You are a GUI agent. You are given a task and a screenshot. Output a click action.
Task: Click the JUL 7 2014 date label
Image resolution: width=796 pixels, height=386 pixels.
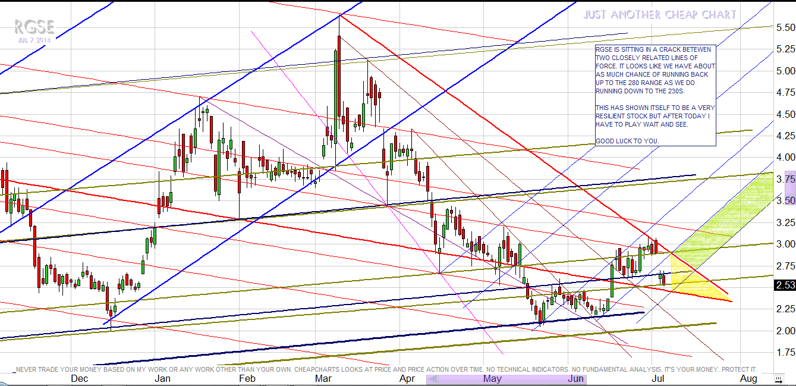pyautogui.click(x=34, y=40)
